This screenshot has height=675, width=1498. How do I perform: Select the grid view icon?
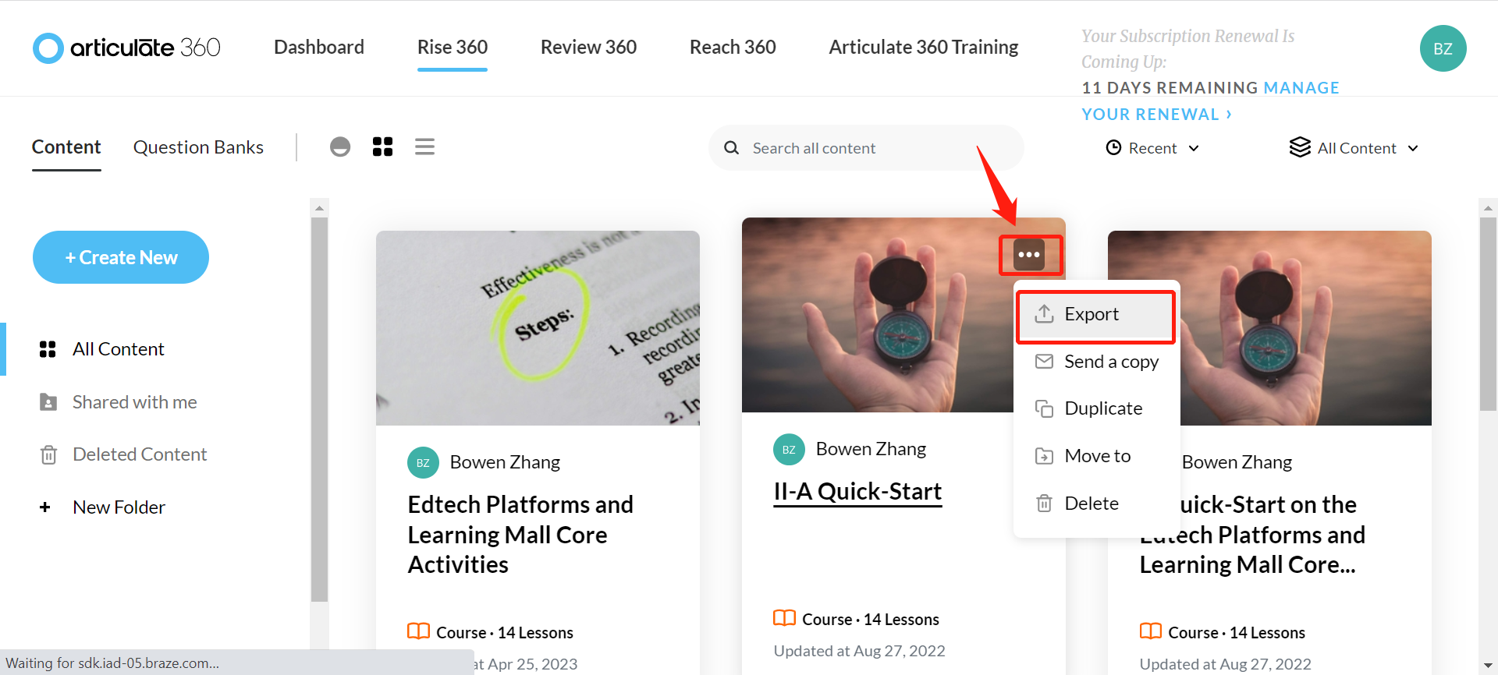pos(382,147)
